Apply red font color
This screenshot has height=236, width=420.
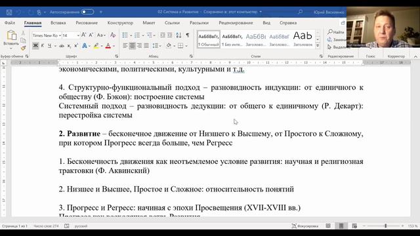(108, 46)
